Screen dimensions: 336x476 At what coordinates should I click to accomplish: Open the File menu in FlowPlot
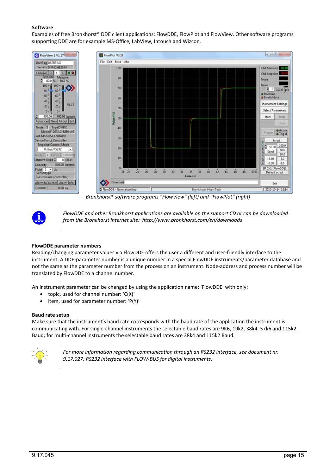pyautogui.click(x=102, y=62)
